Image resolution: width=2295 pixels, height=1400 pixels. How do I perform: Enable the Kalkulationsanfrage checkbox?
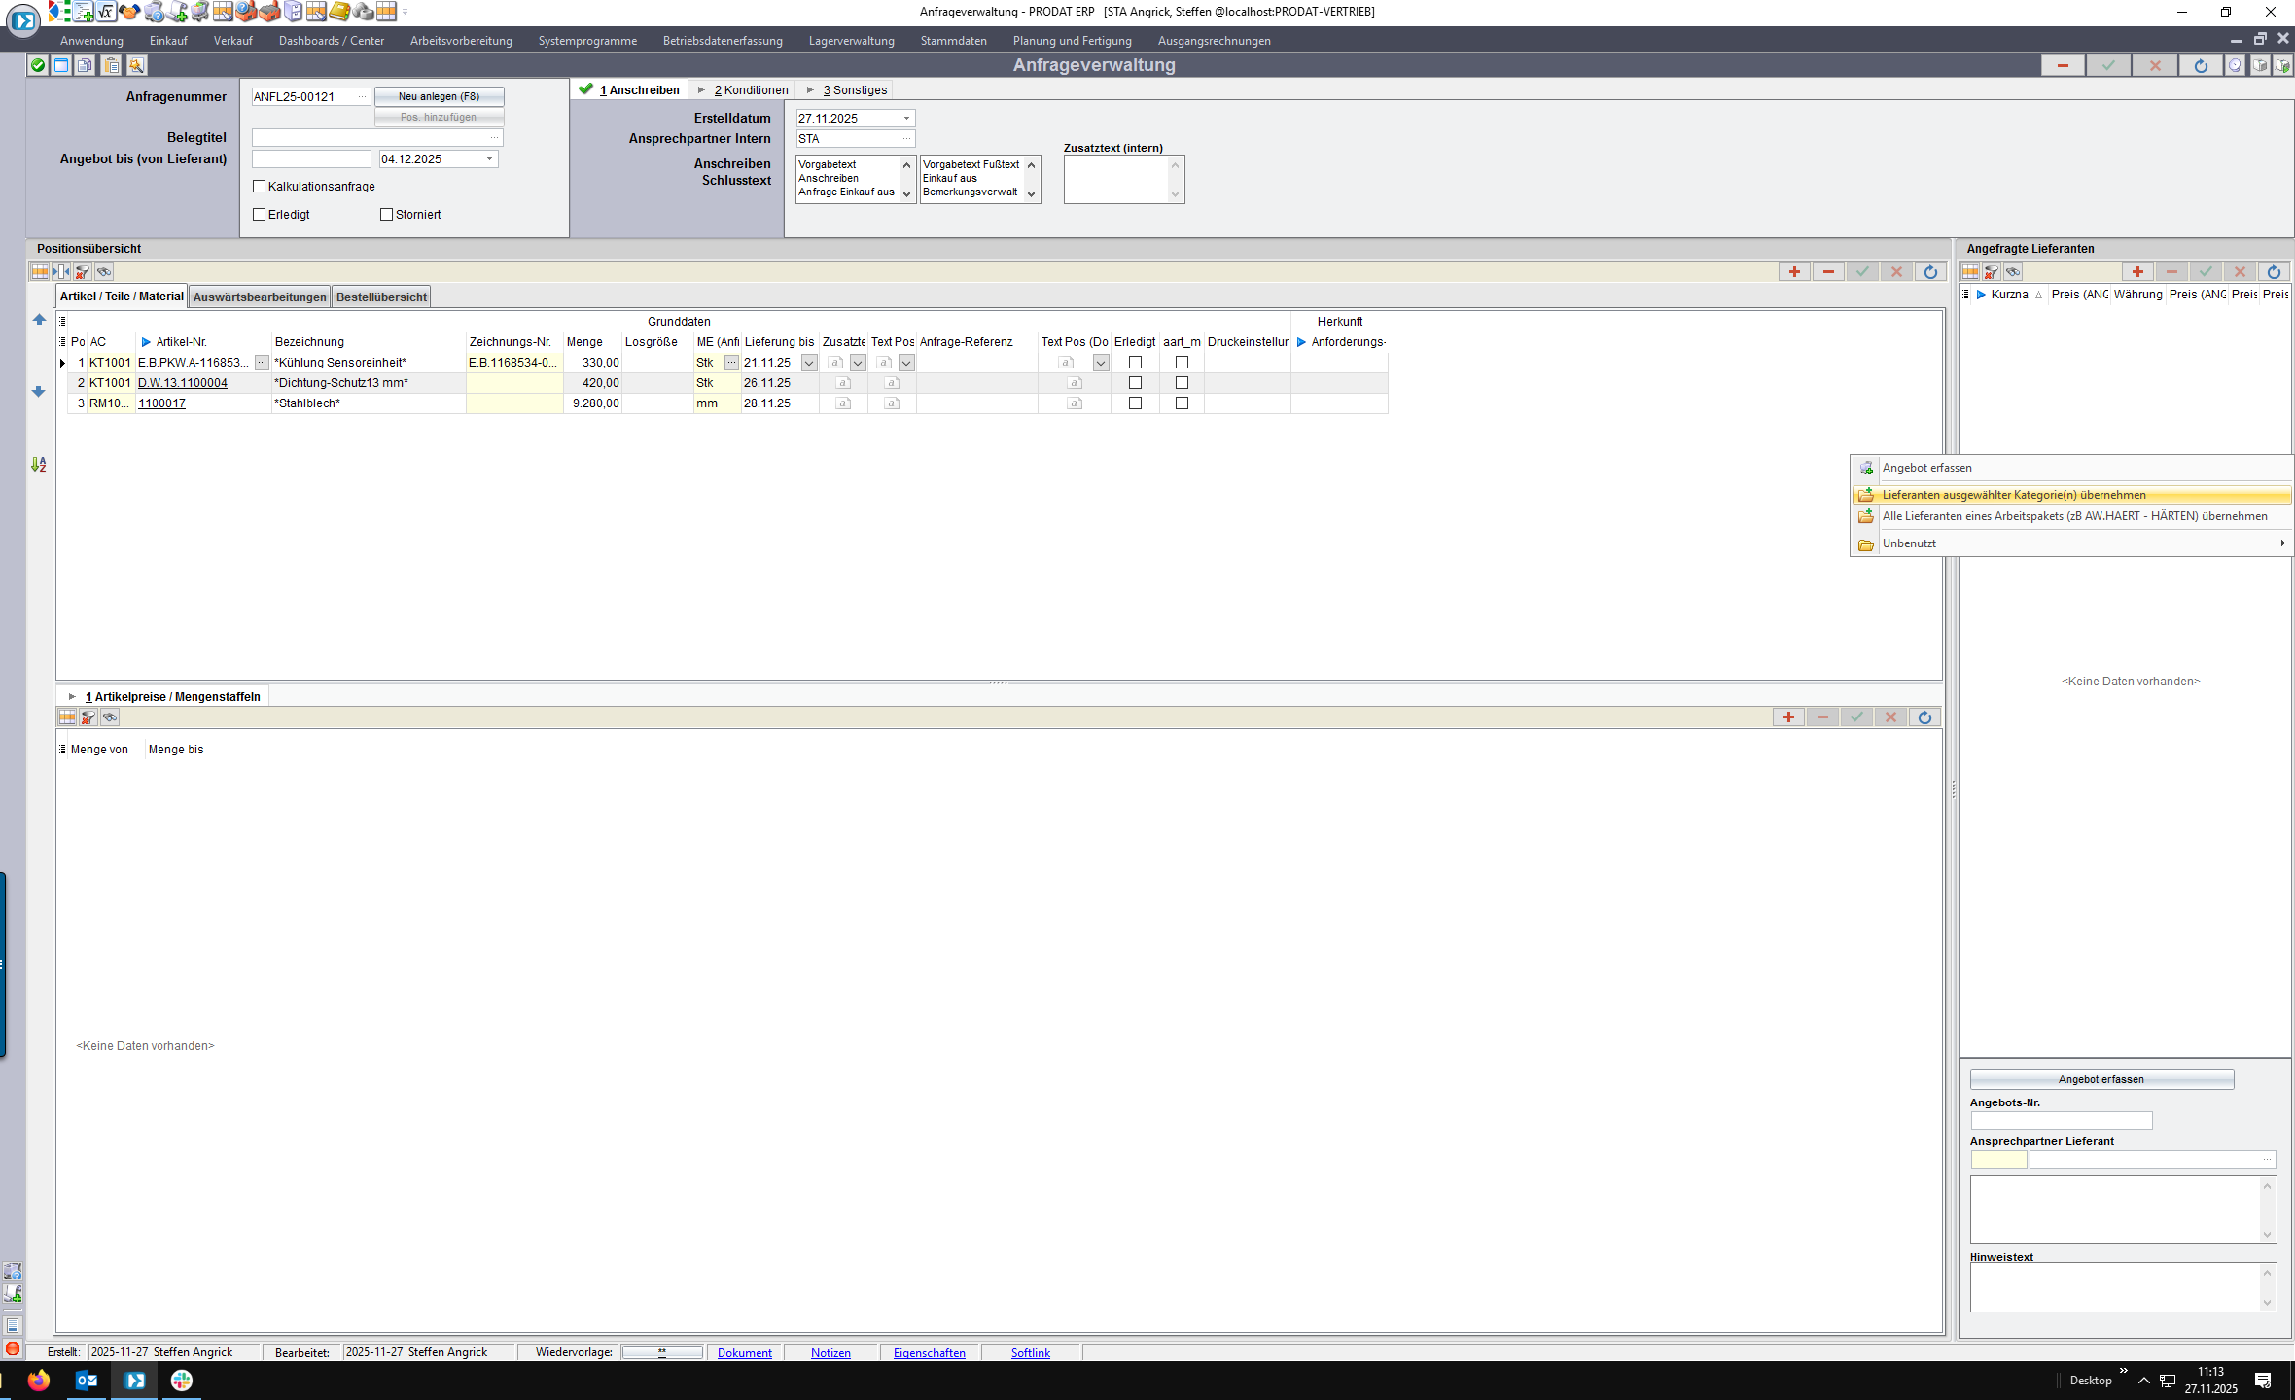[260, 187]
